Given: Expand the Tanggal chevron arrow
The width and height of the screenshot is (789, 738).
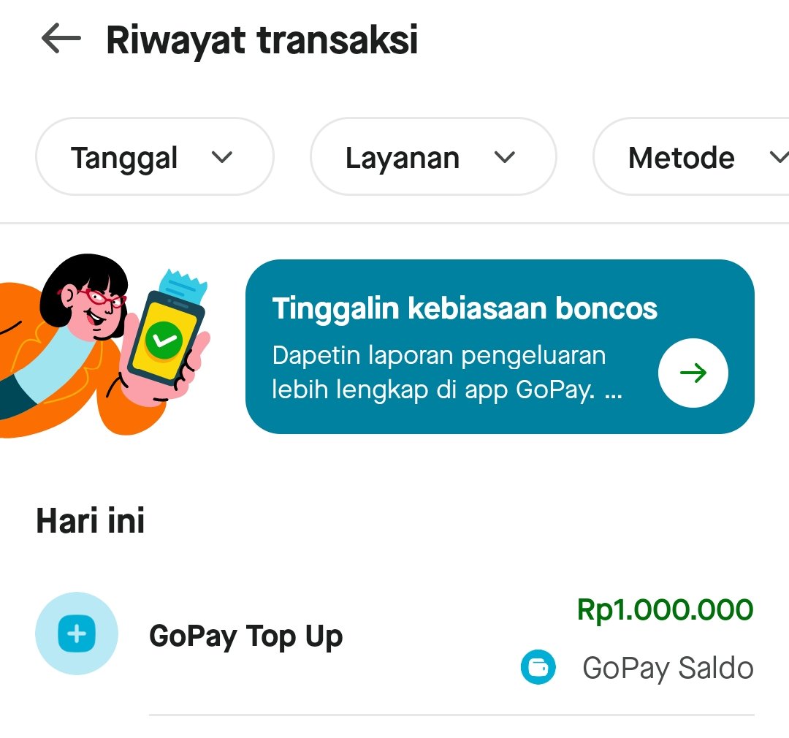Looking at the screenshot, I should pos(222,158).
